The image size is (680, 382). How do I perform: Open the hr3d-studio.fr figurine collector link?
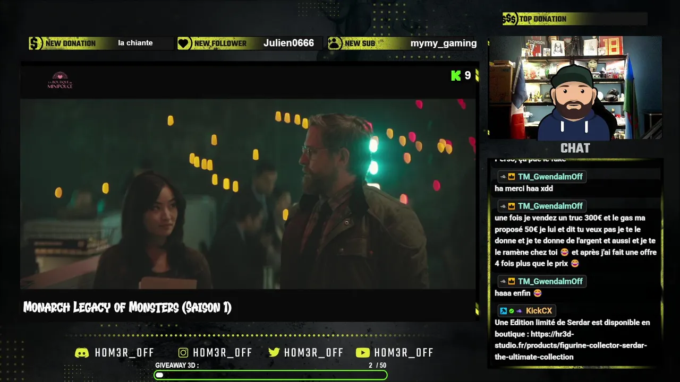pos(571,345)
